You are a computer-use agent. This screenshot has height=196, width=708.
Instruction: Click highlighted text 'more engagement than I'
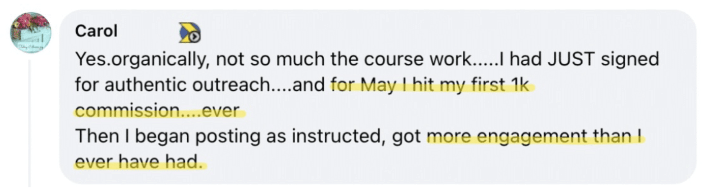click(x=534, y=136)
